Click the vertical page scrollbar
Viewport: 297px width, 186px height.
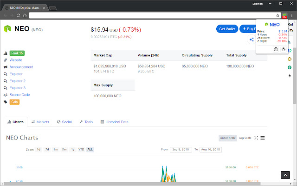(x=295, y=76)
